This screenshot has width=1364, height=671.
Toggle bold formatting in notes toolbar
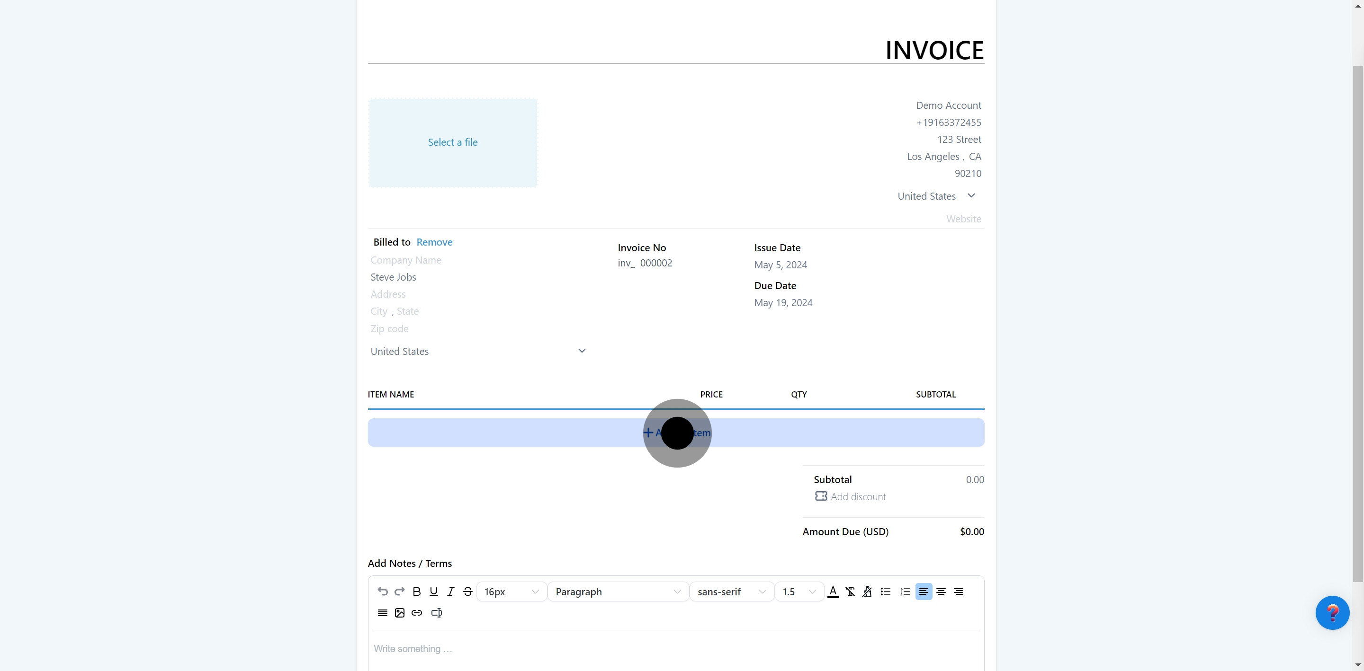(x=417, y=592)
